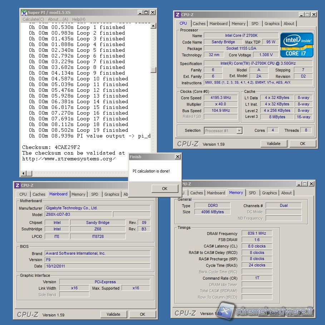Image resolution: width=325 pixels, height=325 pixels.
Task: Select Graphics tab in Memory CPU-Z window
Action: pos(269,193)
